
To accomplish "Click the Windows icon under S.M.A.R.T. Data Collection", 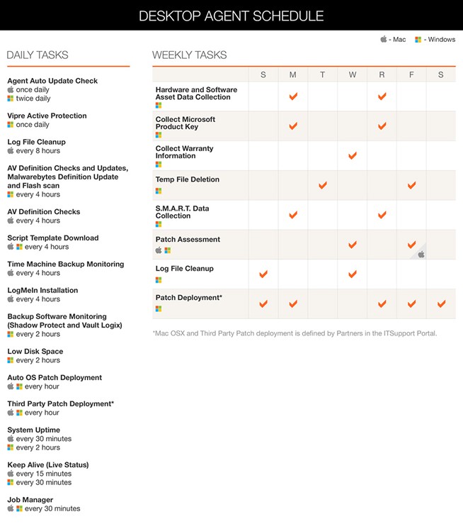I will click(159, 225).
